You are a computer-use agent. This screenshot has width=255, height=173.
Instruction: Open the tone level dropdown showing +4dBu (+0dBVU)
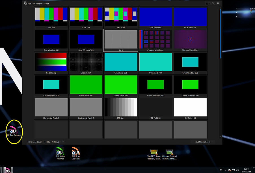pos(51,142)
